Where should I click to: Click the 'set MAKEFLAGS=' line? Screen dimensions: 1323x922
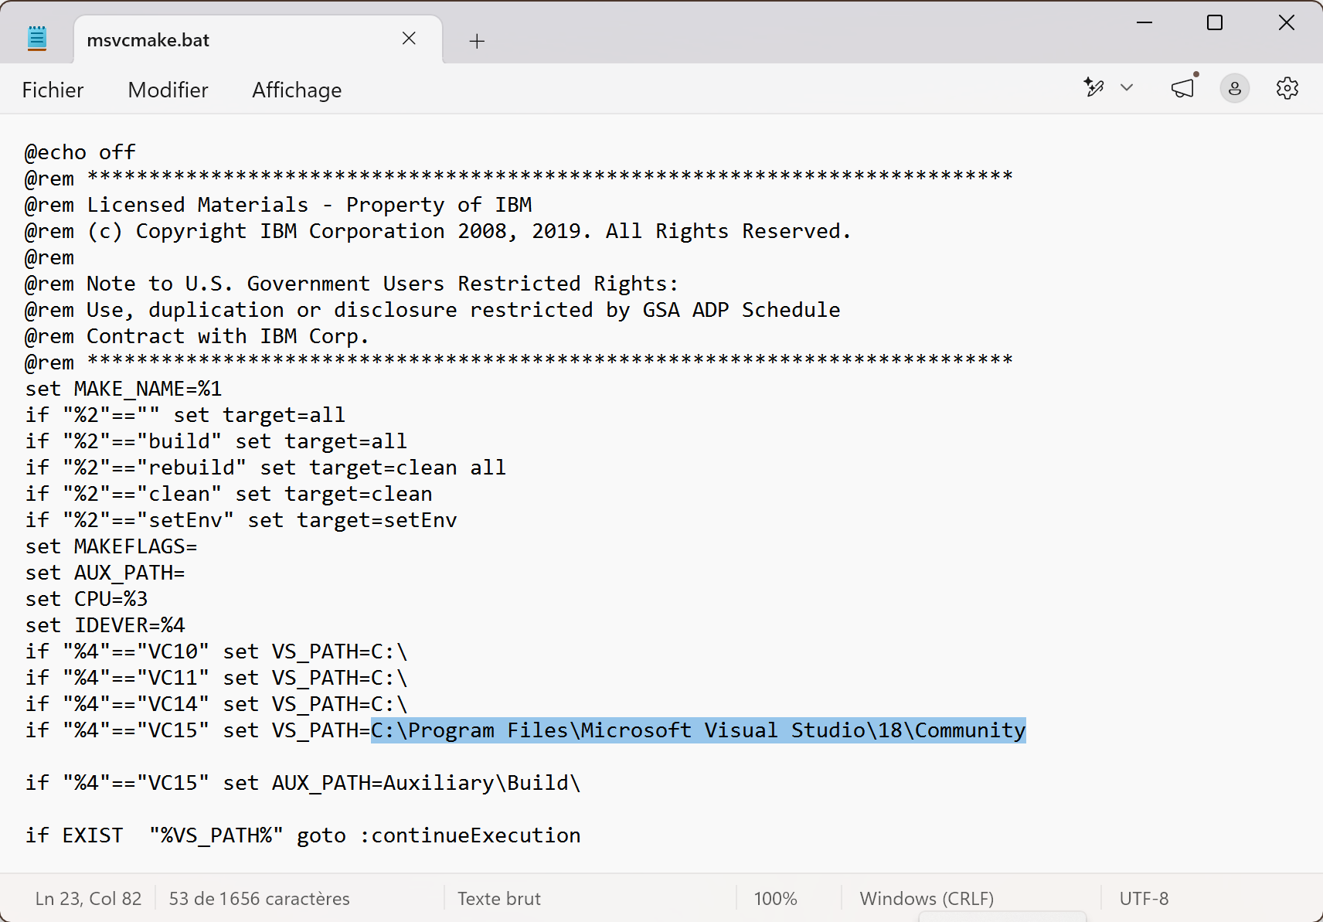pos(111,546)
